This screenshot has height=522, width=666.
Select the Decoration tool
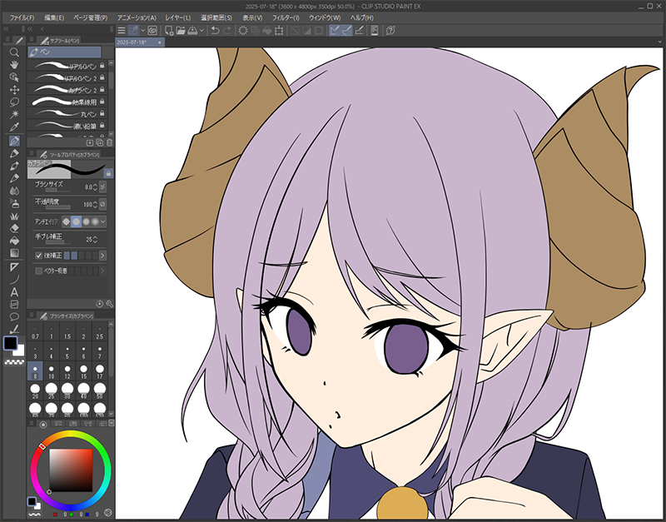14,216
